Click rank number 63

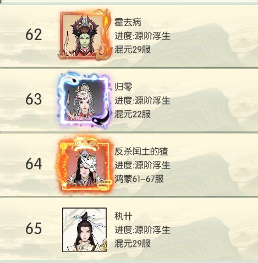click(34, 99)
